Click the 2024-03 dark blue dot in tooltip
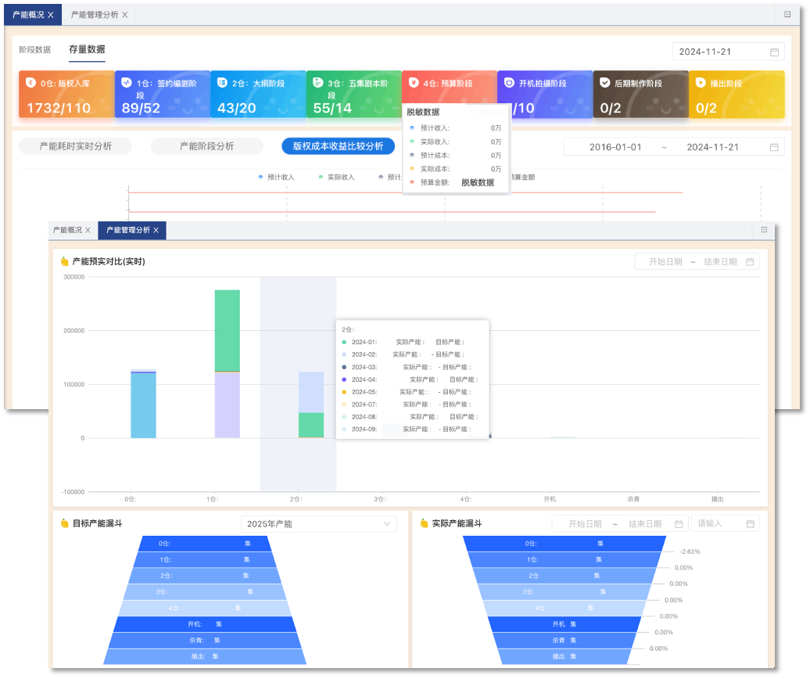The width and height of the screenshot is (810, 679). tap(344, 367)
